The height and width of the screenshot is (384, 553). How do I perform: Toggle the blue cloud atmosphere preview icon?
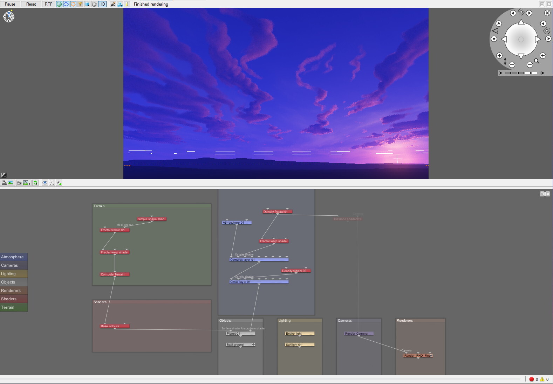[66, 4]
